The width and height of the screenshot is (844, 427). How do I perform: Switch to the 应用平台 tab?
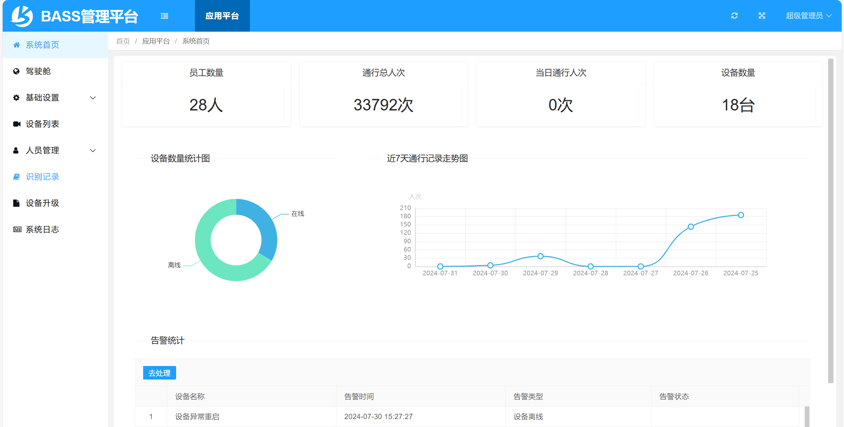point(222,15)
